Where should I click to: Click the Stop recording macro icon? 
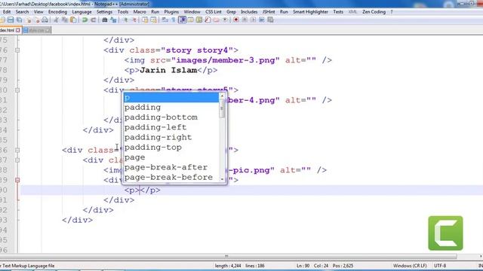245,20
